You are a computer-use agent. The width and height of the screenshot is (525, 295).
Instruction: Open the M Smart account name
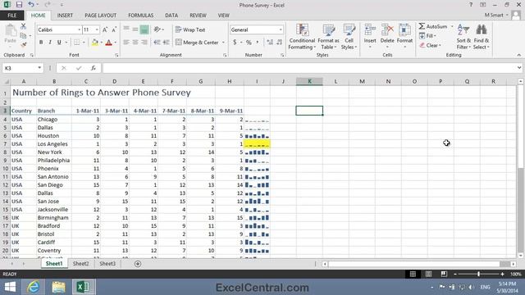[x=494, y=15]
